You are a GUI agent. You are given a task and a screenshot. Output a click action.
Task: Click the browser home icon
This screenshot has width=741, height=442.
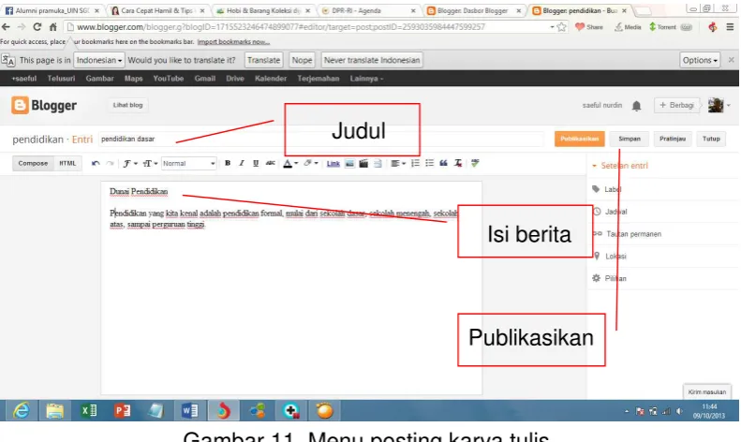point(52,27)
